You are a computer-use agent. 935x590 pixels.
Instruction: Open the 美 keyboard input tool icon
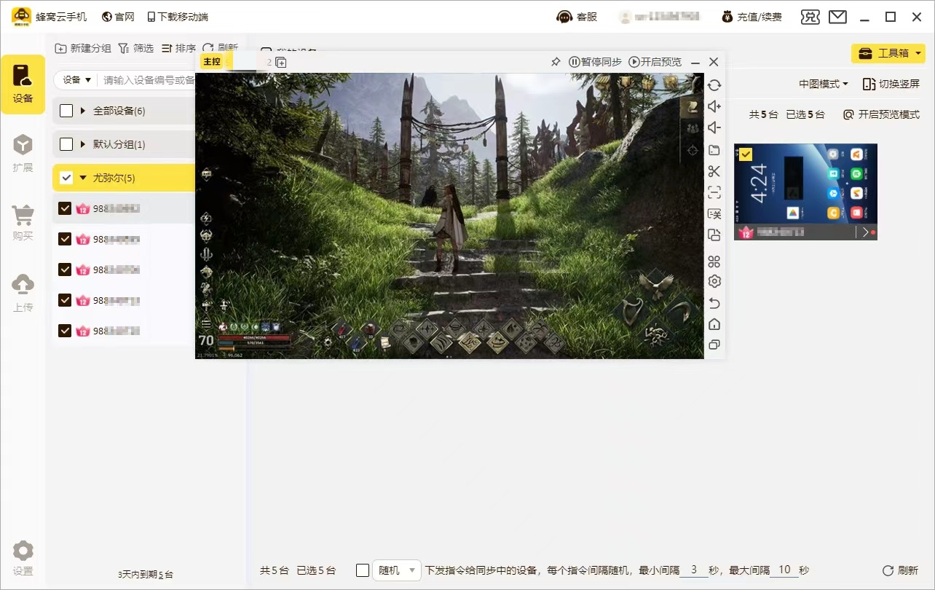[x=714, y=213]
